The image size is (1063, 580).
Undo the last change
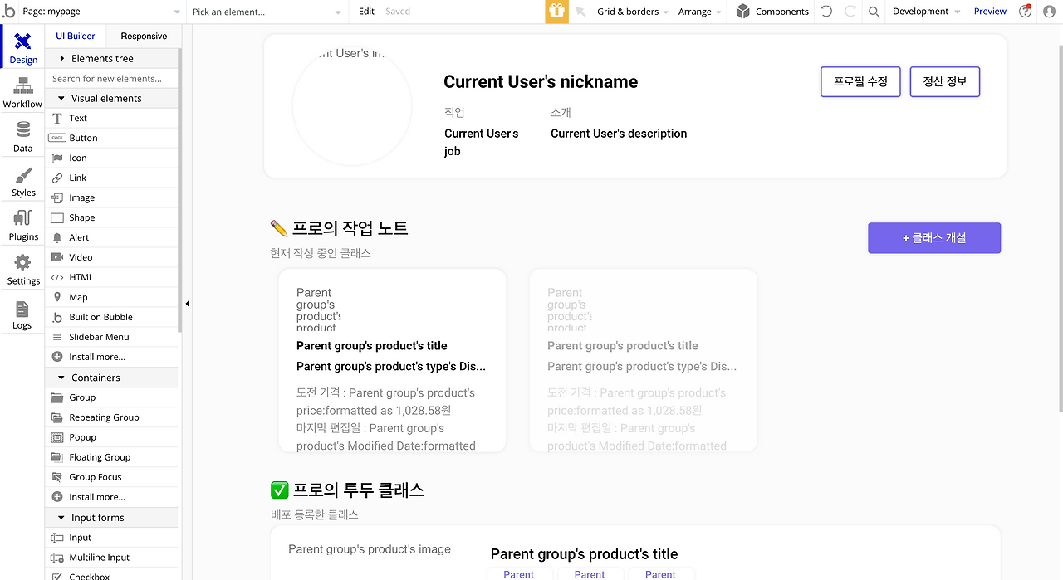click(826, 12)
